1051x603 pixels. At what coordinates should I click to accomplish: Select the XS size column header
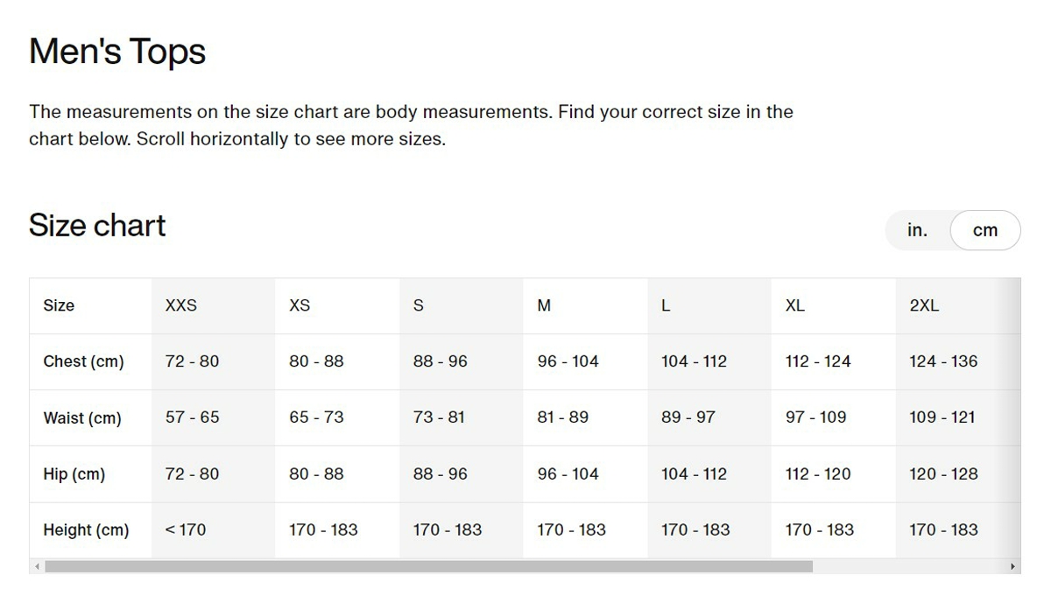tap(300, 305)
